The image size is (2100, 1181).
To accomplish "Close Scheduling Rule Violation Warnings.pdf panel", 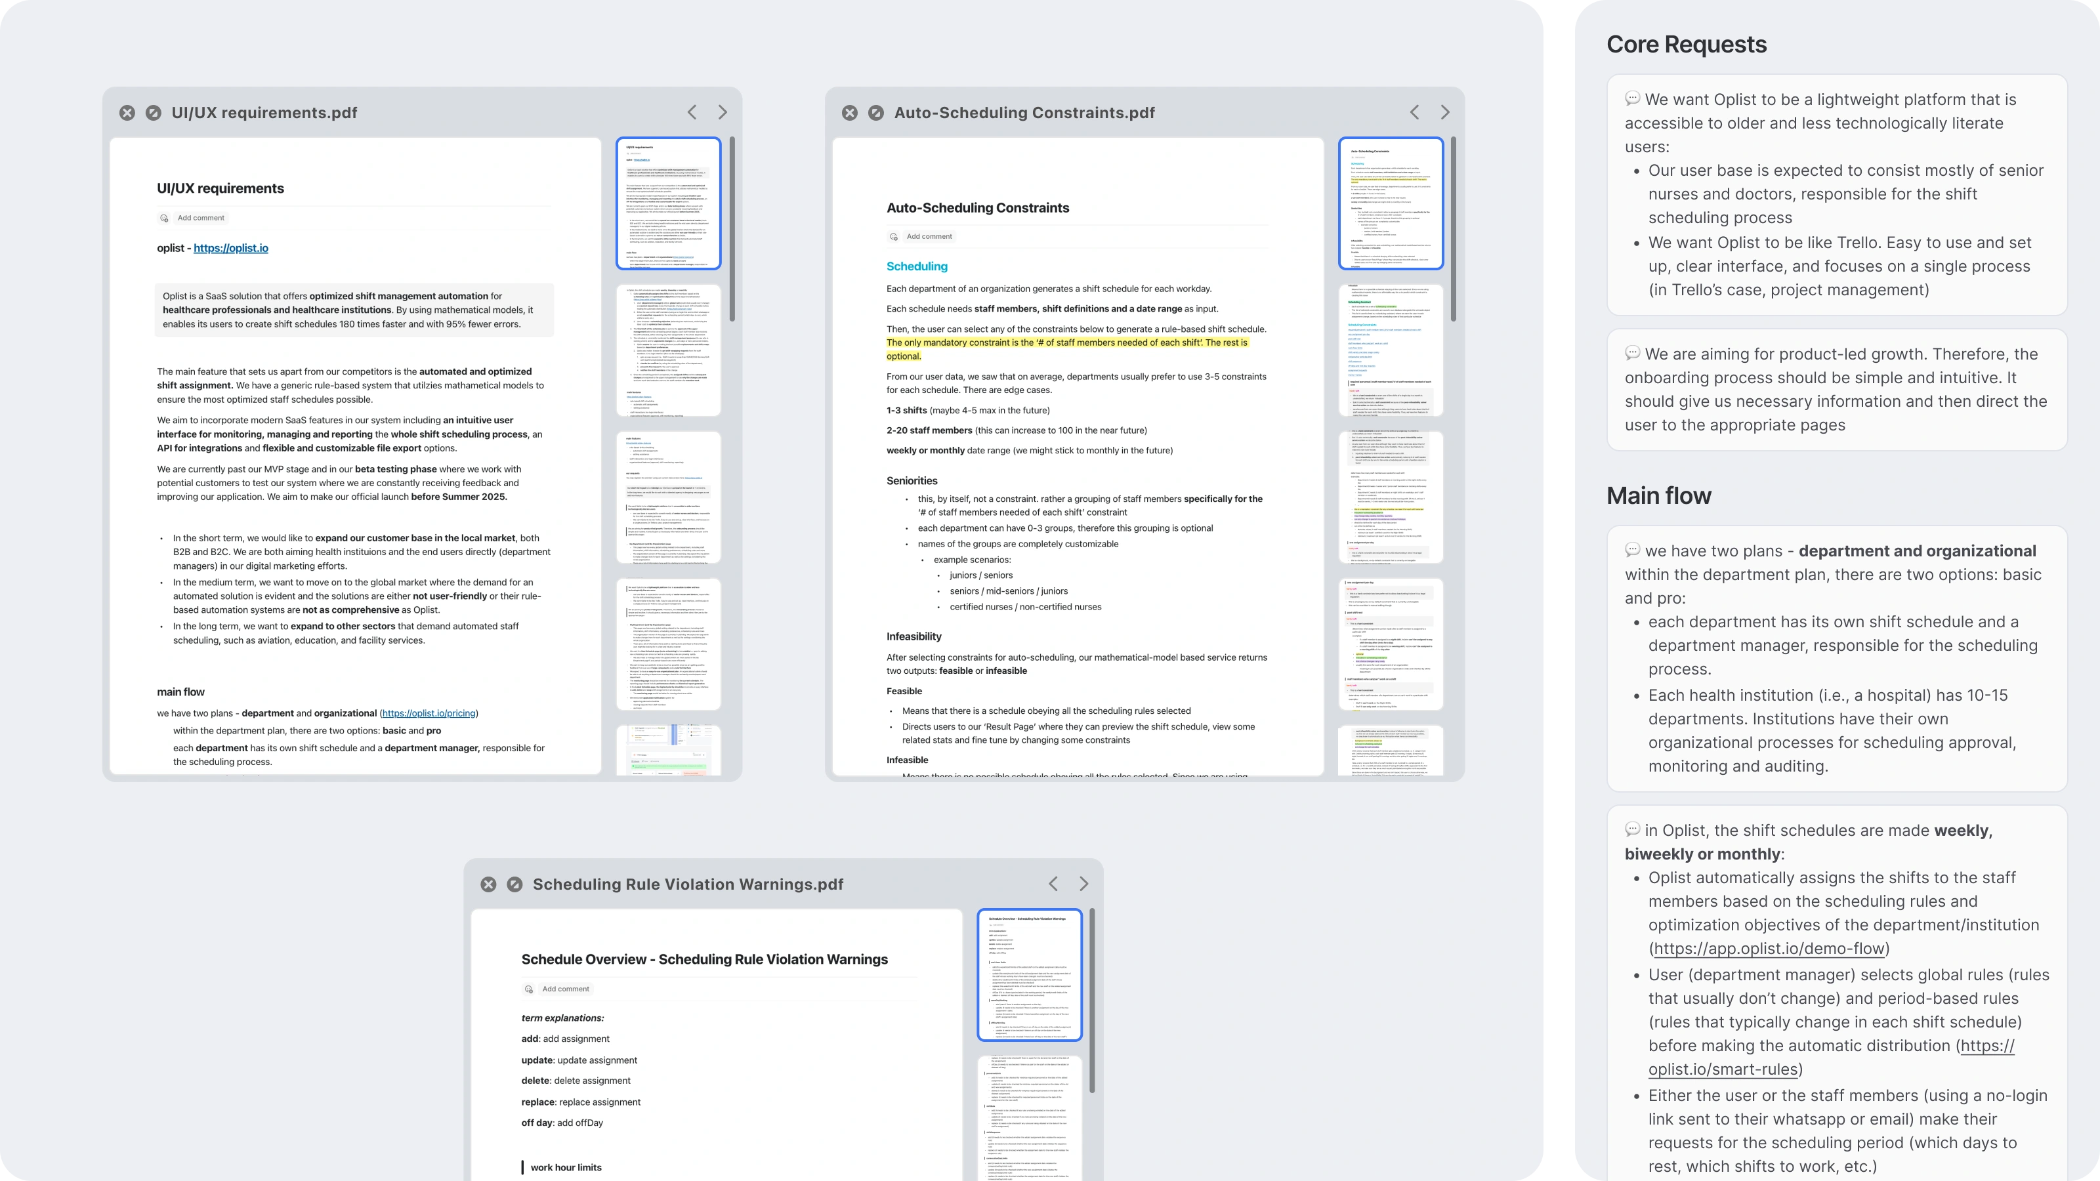I will [x=488, y=884].
